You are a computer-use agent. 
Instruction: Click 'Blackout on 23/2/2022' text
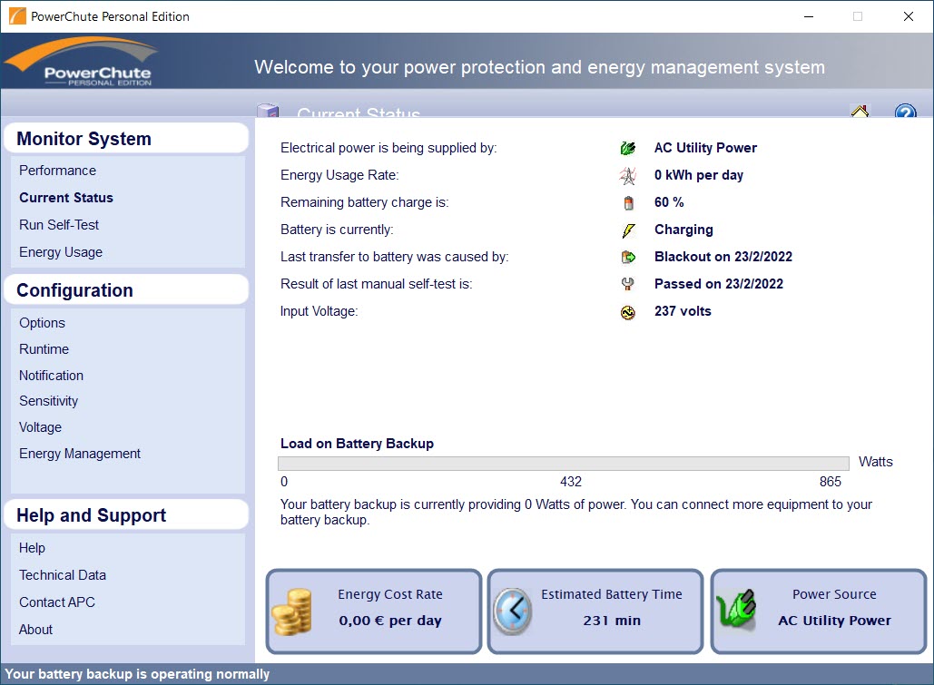click(723, 257)
